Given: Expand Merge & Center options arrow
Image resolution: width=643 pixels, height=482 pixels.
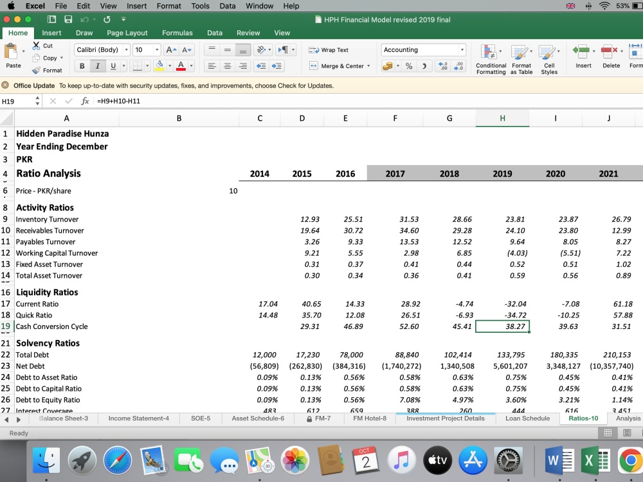Looking at the screenshot, I should point(368,66).
